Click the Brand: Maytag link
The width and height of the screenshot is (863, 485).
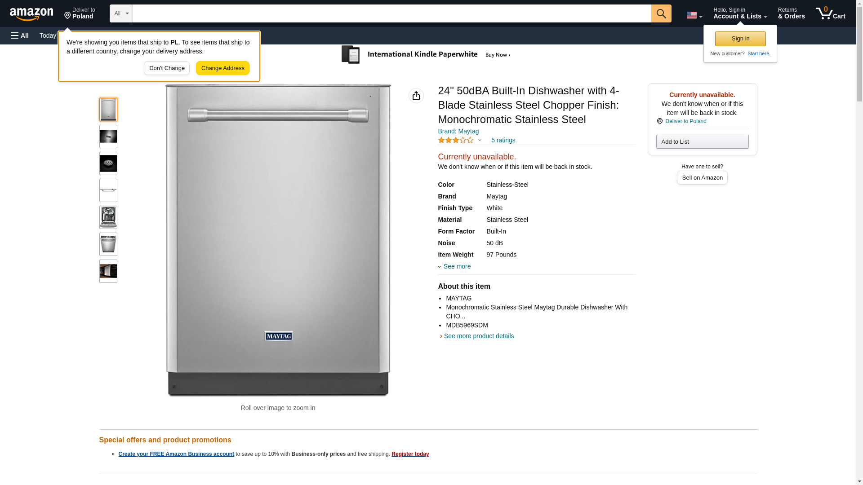(x=458, y=131)
